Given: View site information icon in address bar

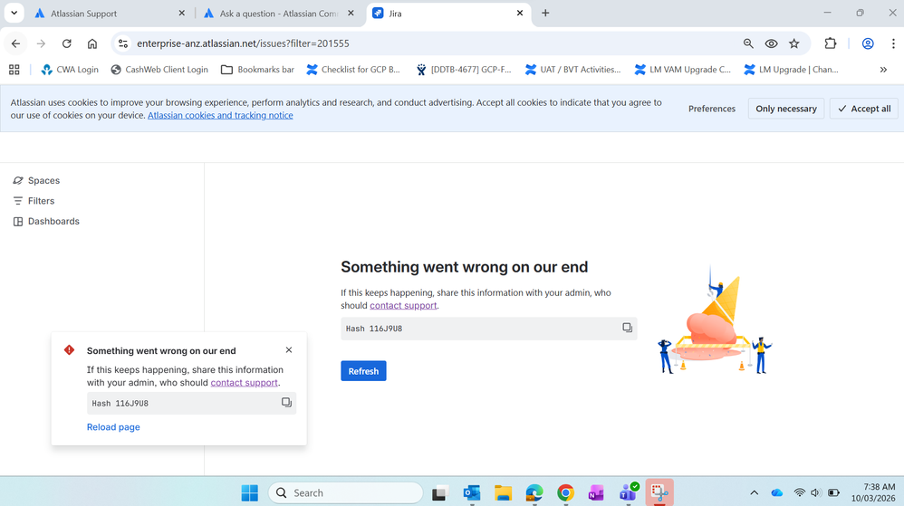Looking at the screenshot, I should [x=122, y=43].
